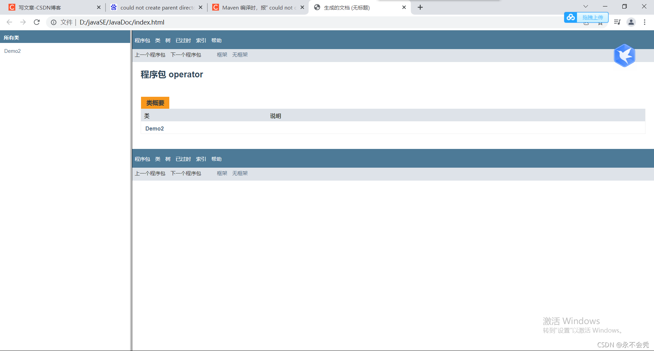This screenshot has height=351, width=654.
Task: Click the 拖拽上传 upload button
Action: coord(593,17)
